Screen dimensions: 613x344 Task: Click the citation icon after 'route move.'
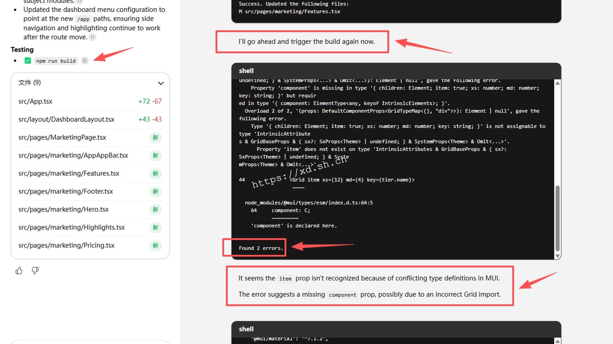[x=92, y=37]
